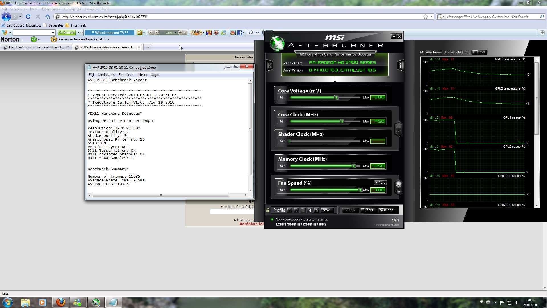Image resolution: width=547 pixels, height=308 pixels.
Task: Select Afterburner profile slot 4
Action: coord(310,210)
